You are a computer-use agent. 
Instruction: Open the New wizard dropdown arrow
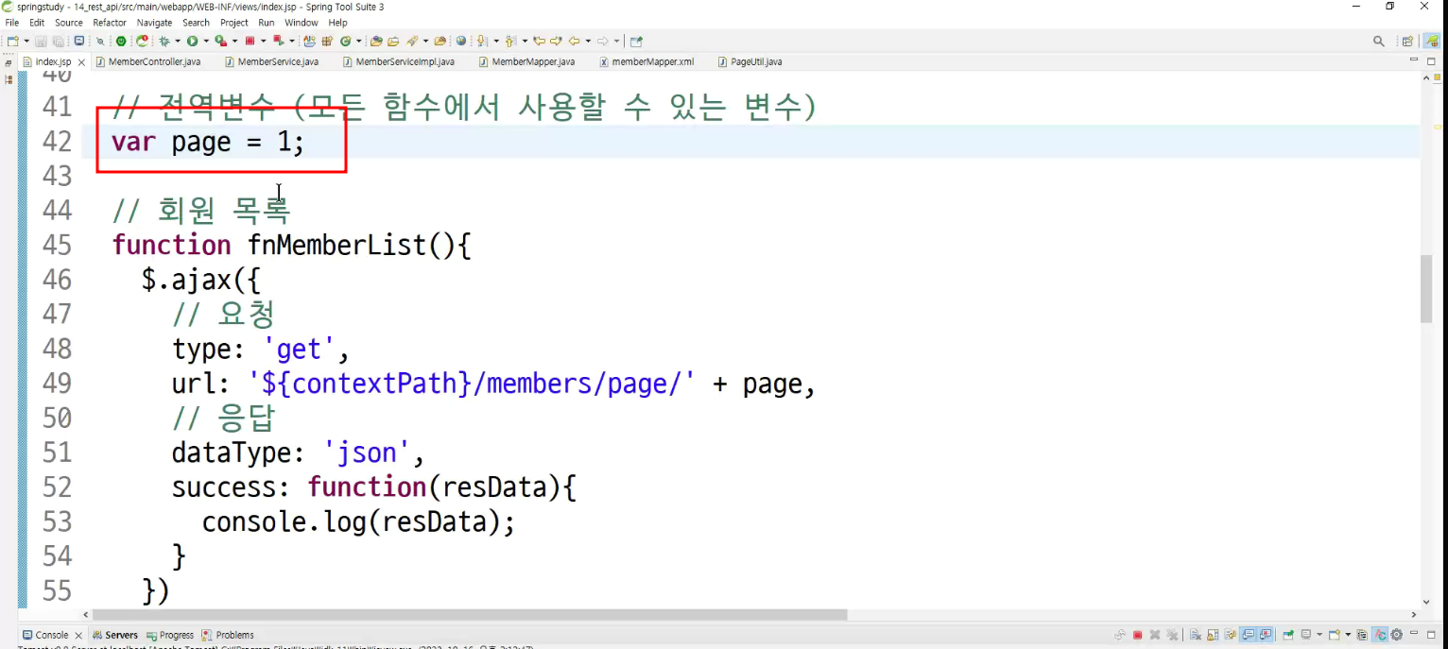pos(26,42)
